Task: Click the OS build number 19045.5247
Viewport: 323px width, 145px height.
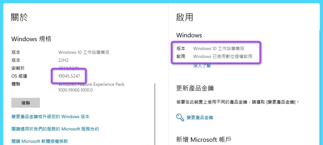Action: [x=69, y=76]
